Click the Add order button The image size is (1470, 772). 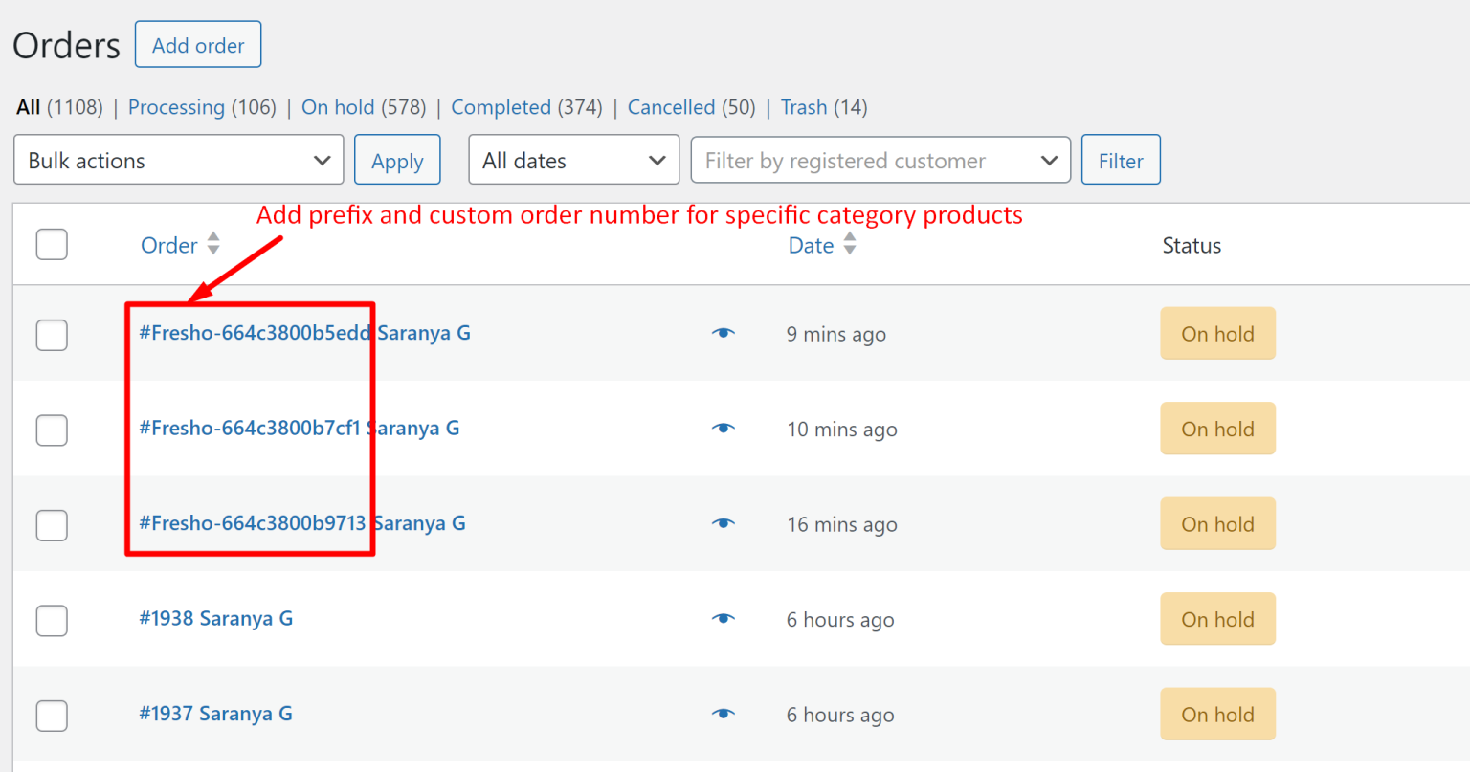(197, 44)
